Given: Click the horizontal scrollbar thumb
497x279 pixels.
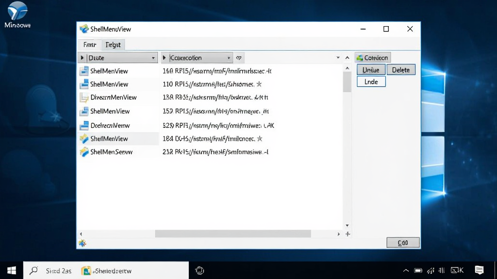Looking at the screenshot, I should 233,234.
